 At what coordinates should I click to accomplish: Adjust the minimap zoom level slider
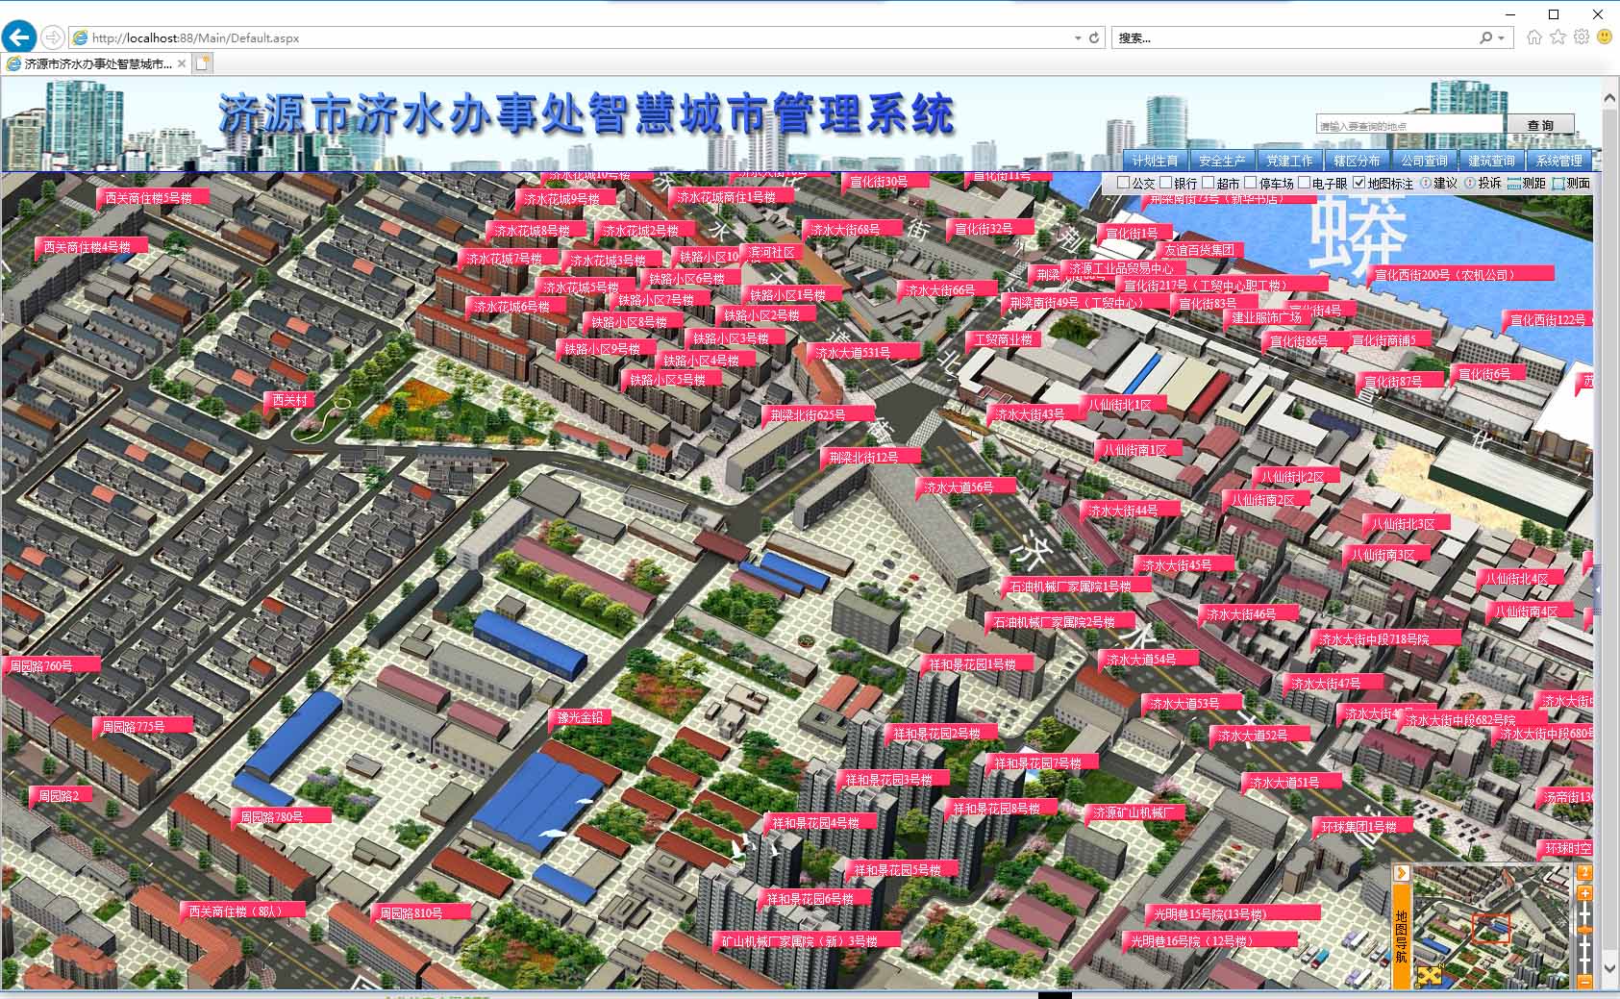coord(1584,929)
